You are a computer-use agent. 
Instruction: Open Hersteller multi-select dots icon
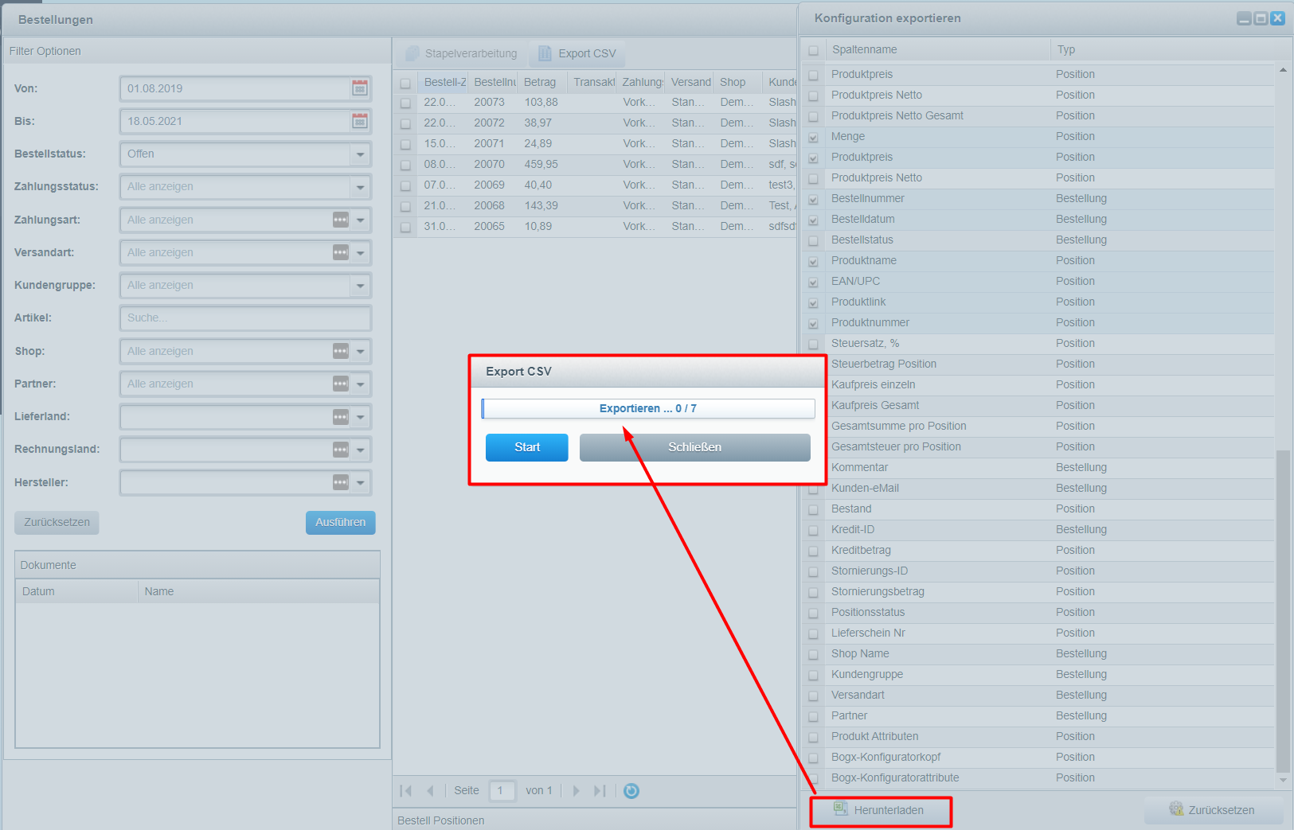[x=341, y=482]
